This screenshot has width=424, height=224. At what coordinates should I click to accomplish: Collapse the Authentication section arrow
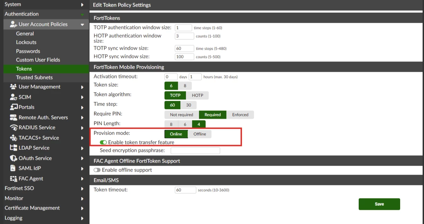[x=82, y=14]
